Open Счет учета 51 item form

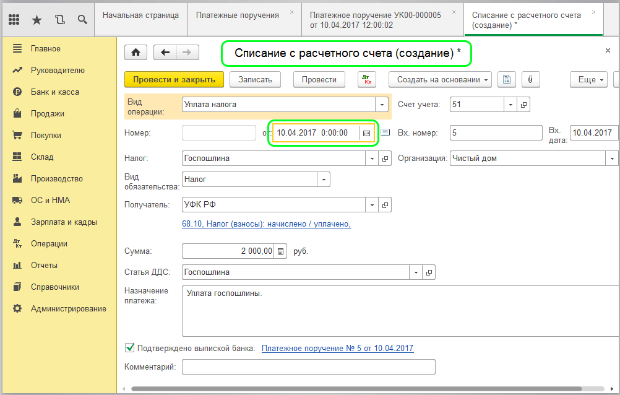pyautogui.click(x=523, y=105)
